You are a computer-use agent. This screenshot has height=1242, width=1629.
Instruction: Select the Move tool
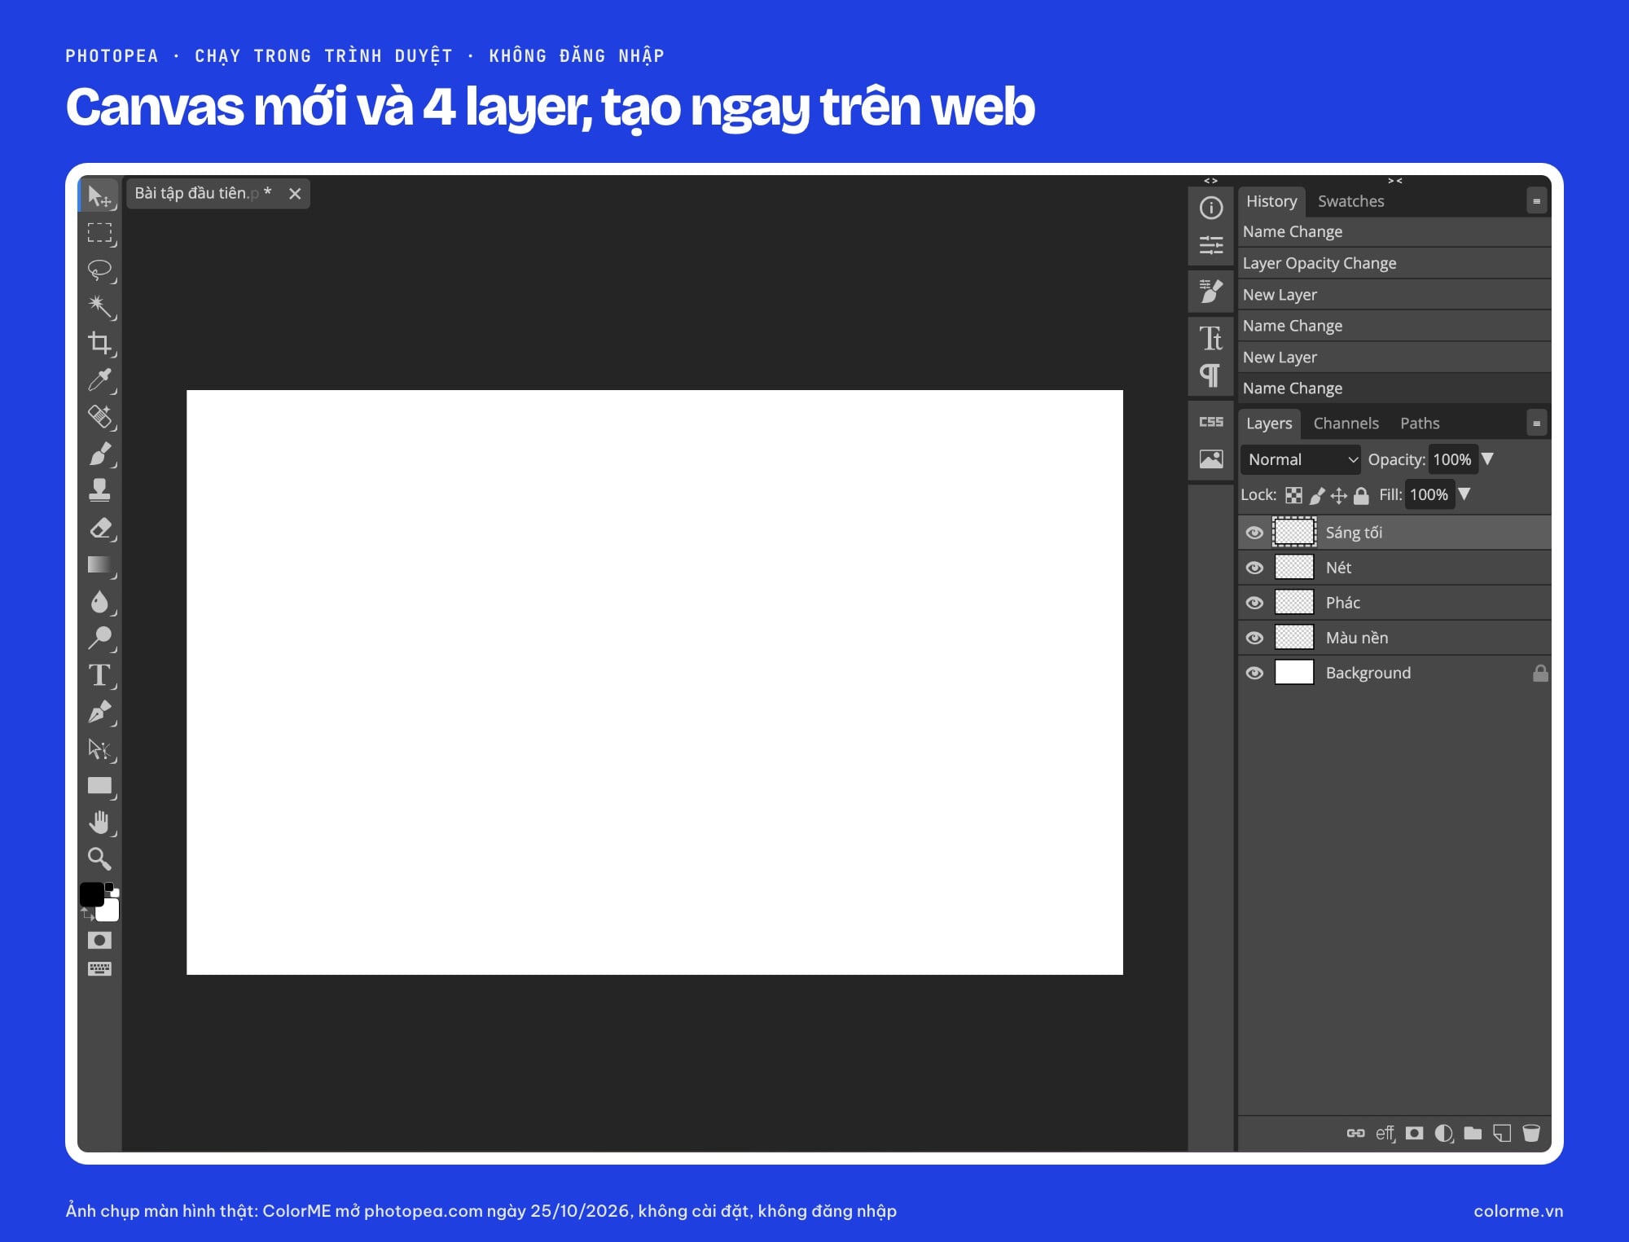click(x=99, y=196)
